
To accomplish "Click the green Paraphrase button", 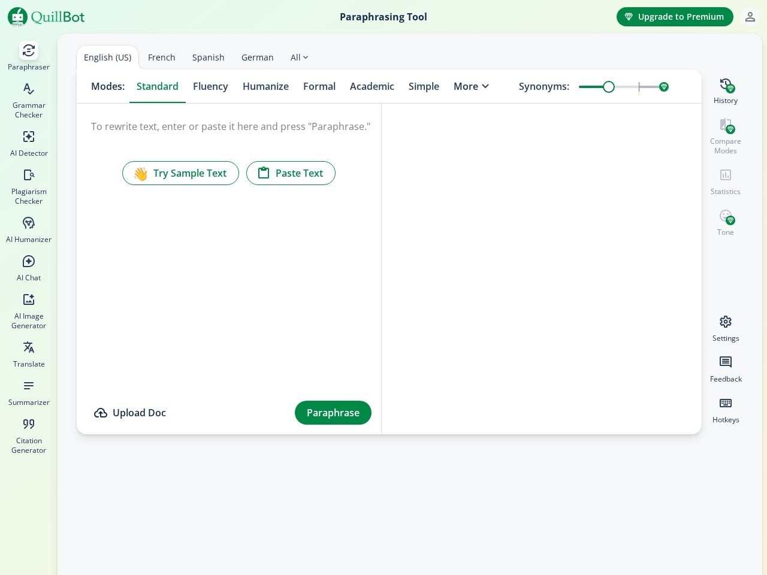I will [x=333, y=413].
